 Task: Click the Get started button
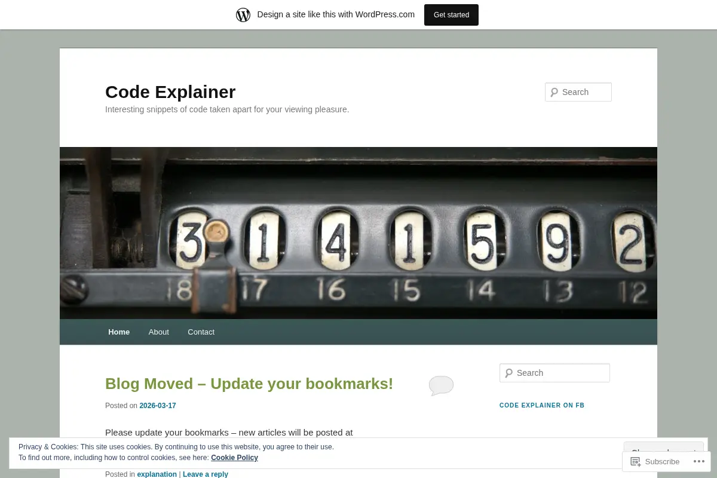(451, 15)
